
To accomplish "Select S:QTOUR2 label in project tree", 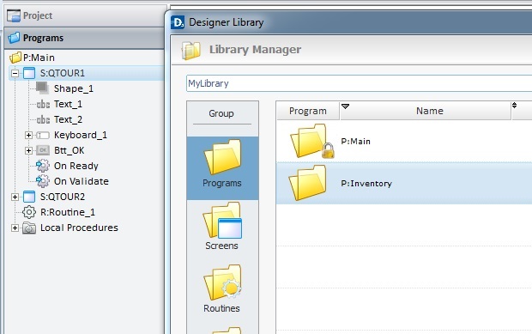I will pos(63,197).
